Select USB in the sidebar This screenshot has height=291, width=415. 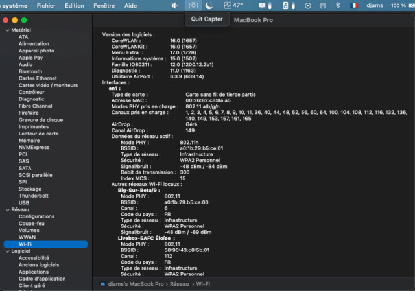24,203
